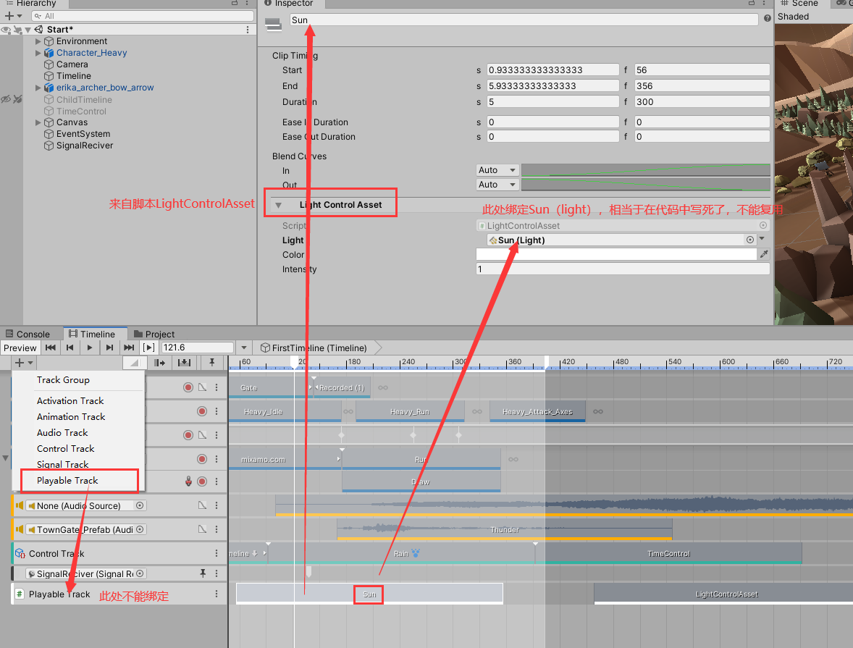Screen dimensions: 853x648
Task: Switch to the Console tab
Action: (x=30, y=334)
